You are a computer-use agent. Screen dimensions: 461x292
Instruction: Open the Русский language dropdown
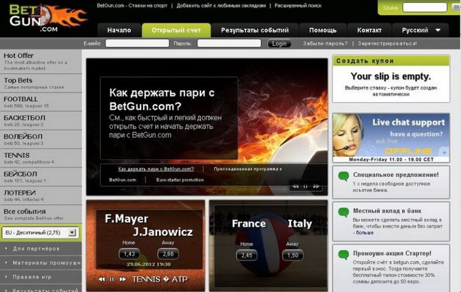click(x=420, y=30)
